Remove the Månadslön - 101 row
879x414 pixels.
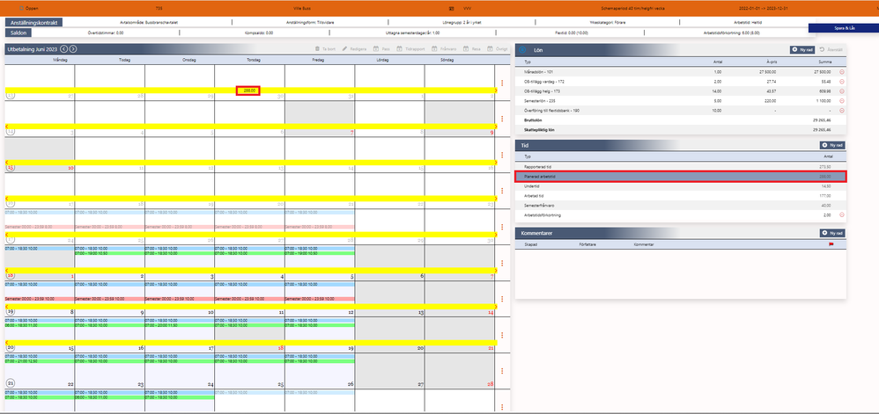(841, 72)
